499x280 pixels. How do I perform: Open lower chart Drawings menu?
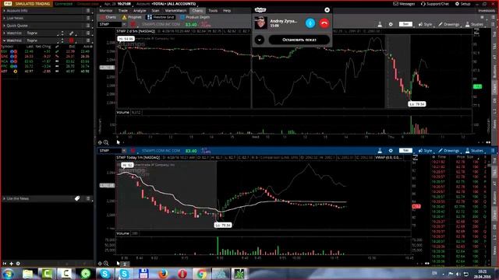(449, 150)
